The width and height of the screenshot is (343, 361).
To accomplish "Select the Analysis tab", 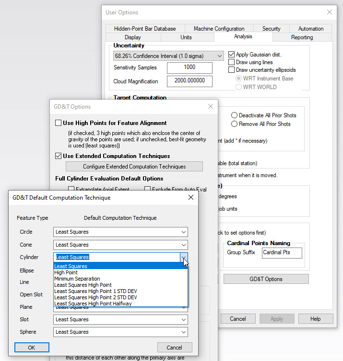I will [243, 36].
